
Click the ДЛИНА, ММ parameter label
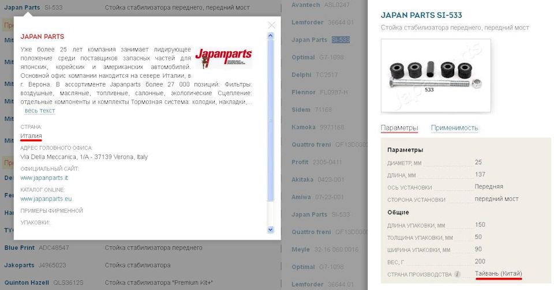pyautogui.click(x=402, y=175)
